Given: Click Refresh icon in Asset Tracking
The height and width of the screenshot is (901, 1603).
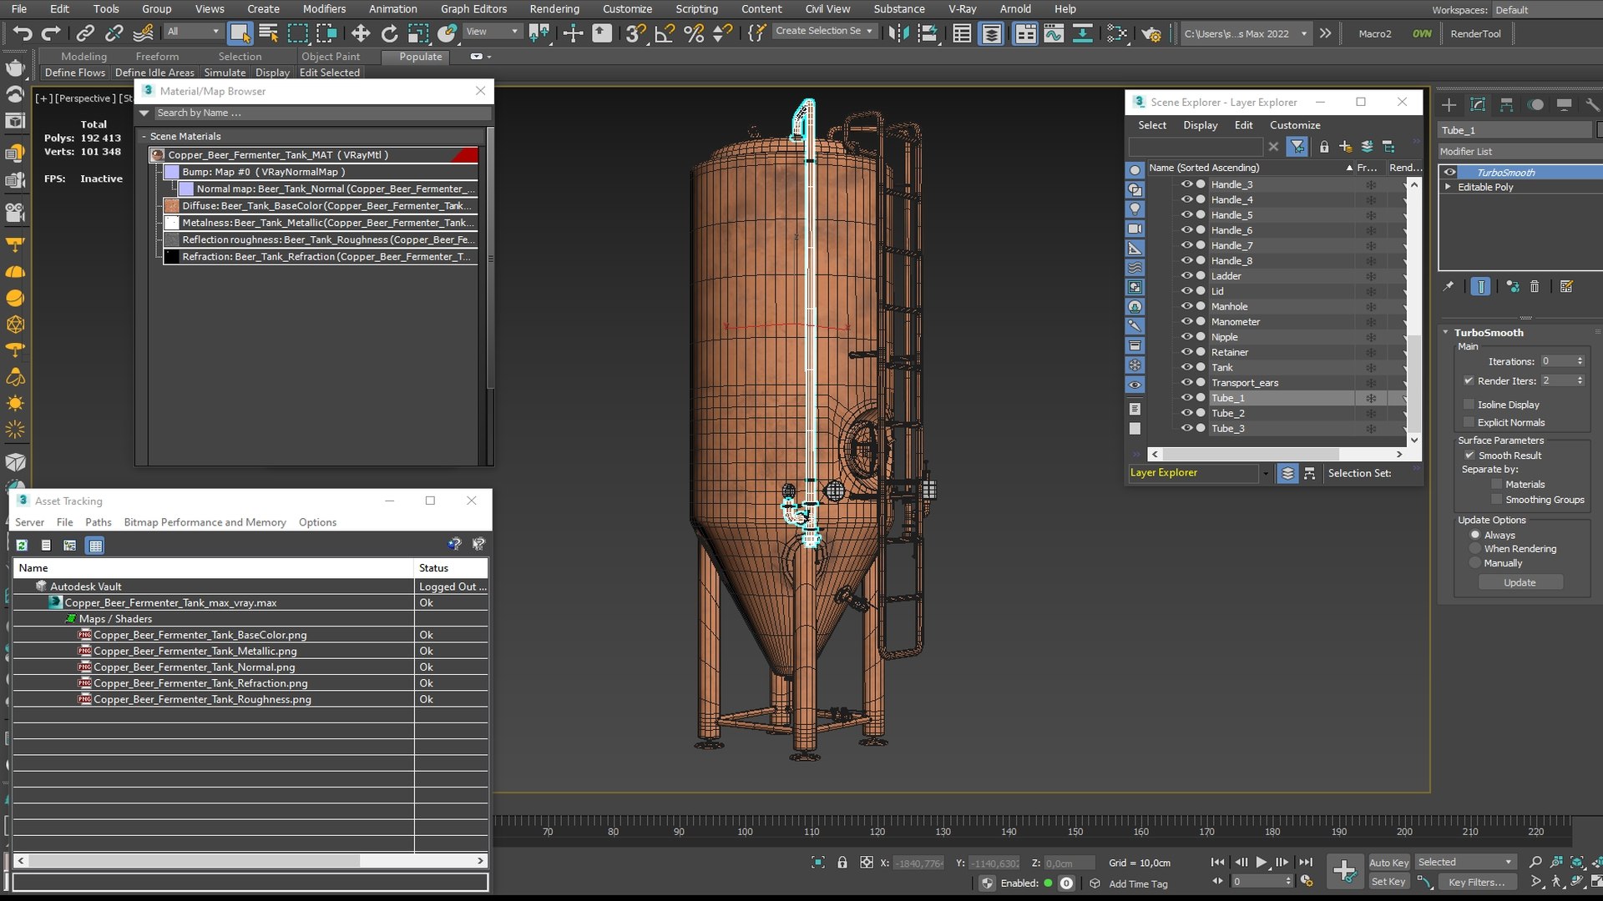Looking at the screenshot, I should (23, 545).
